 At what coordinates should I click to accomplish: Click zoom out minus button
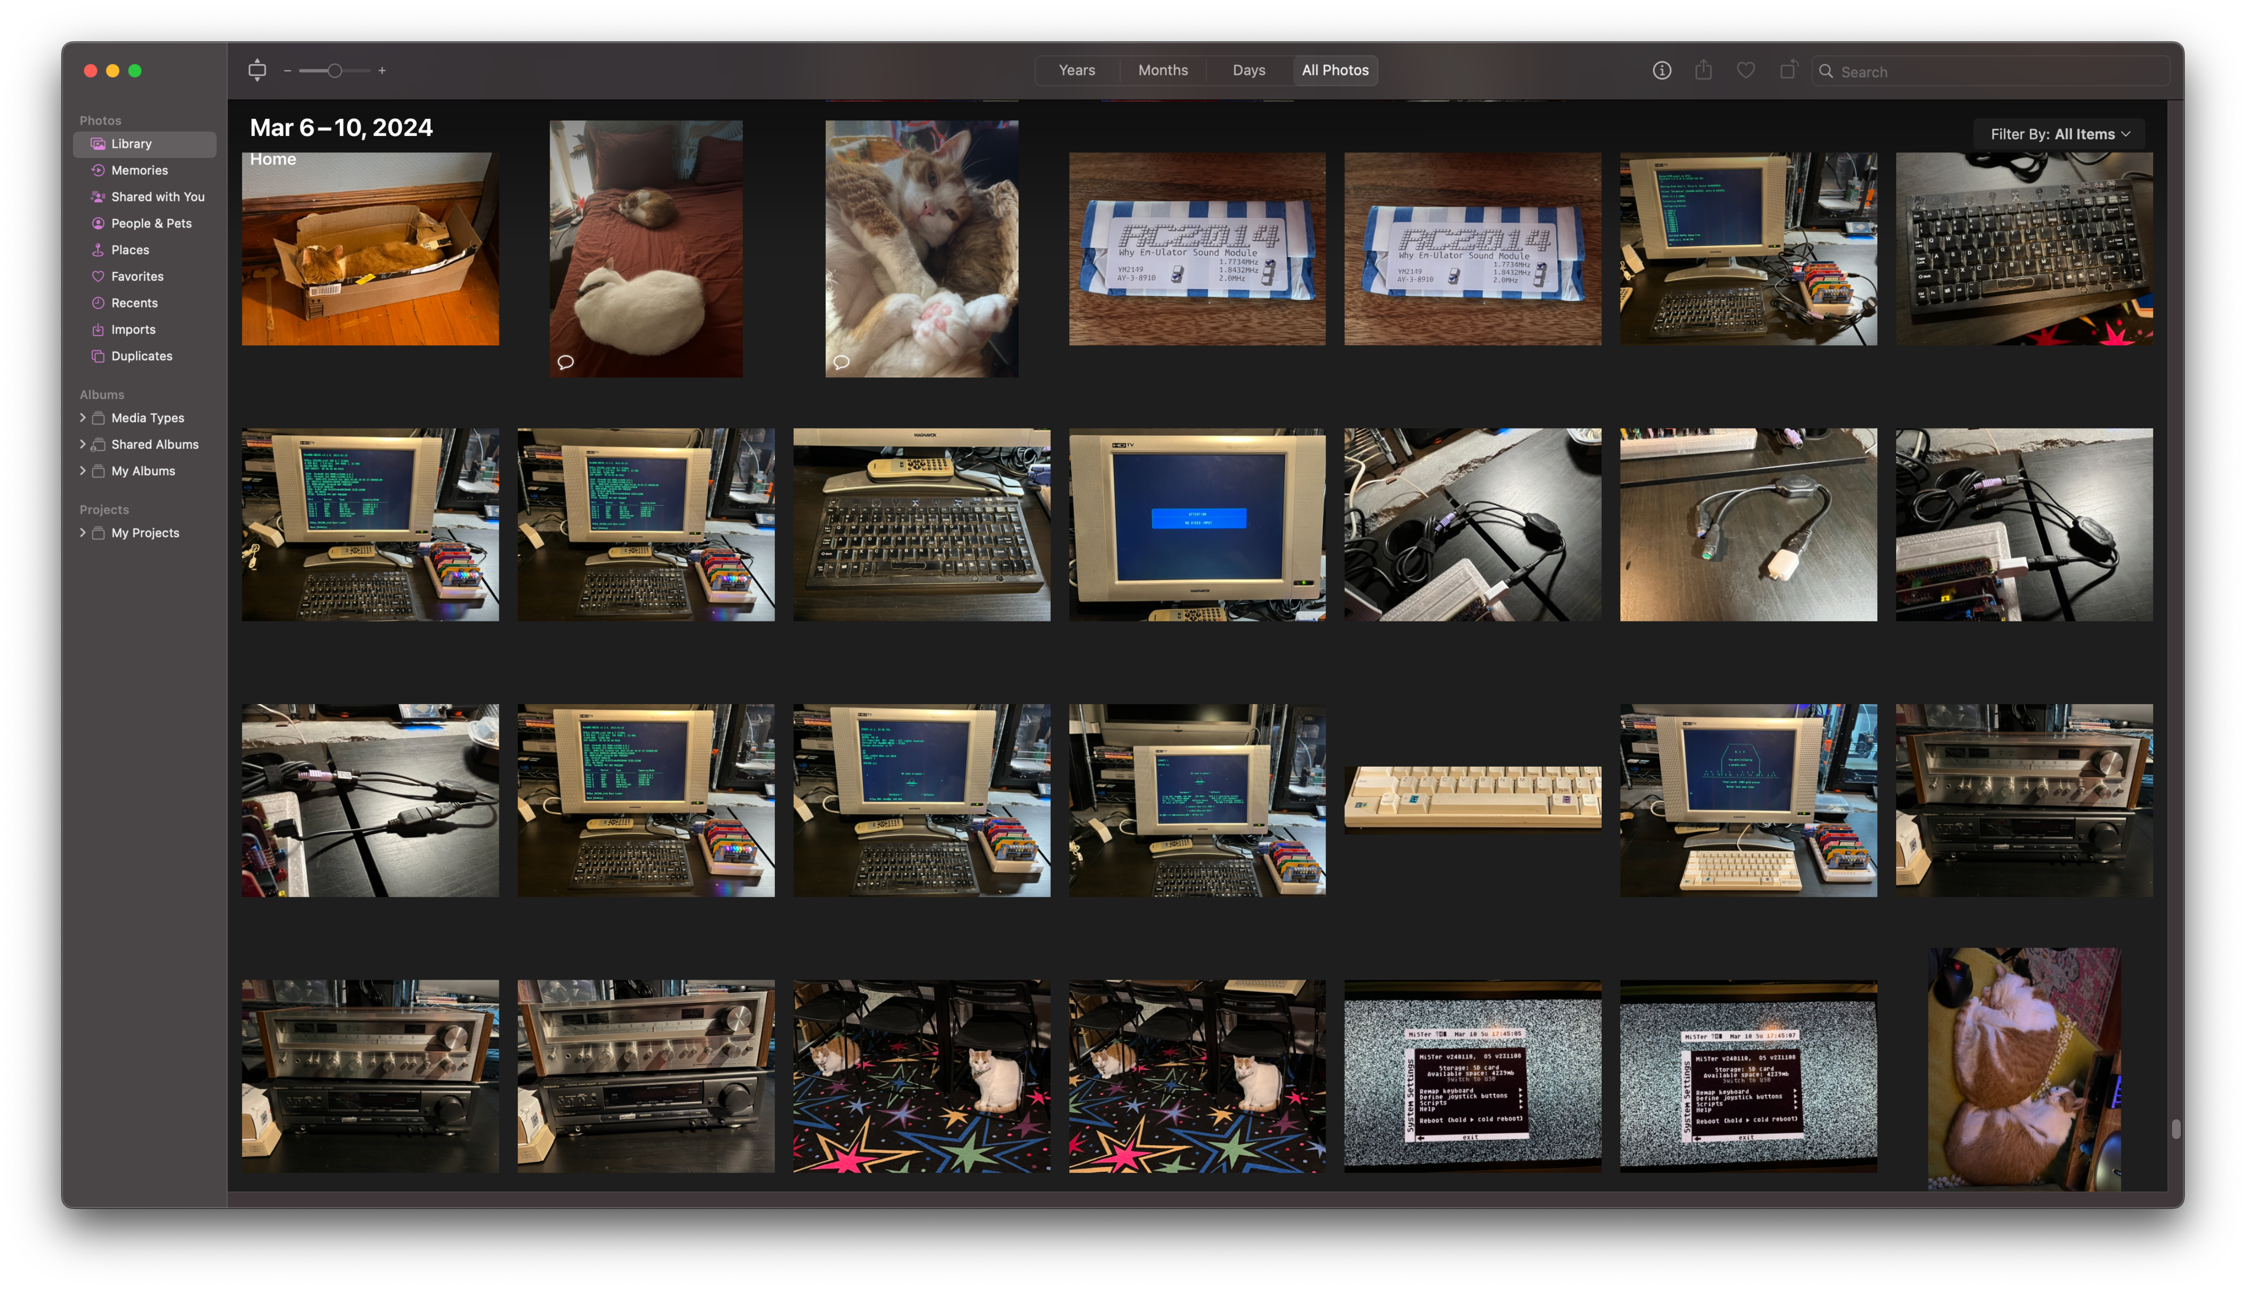pos(288,71)
